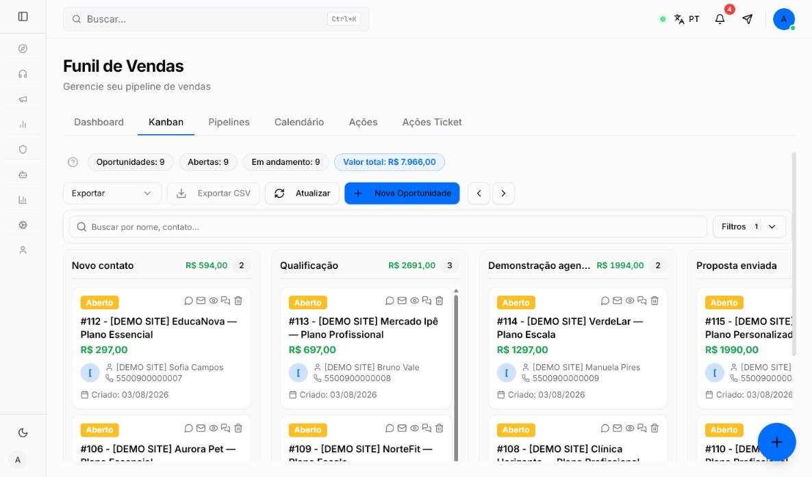Send email from card #106
Viewport: 812px width, 477px height.
(201, 428)
